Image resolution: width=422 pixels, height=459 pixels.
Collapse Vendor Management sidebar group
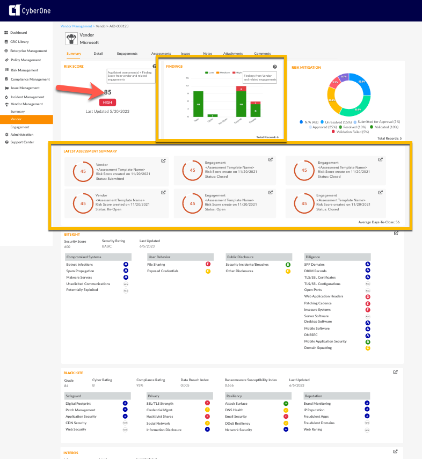[x=27, y=104]
